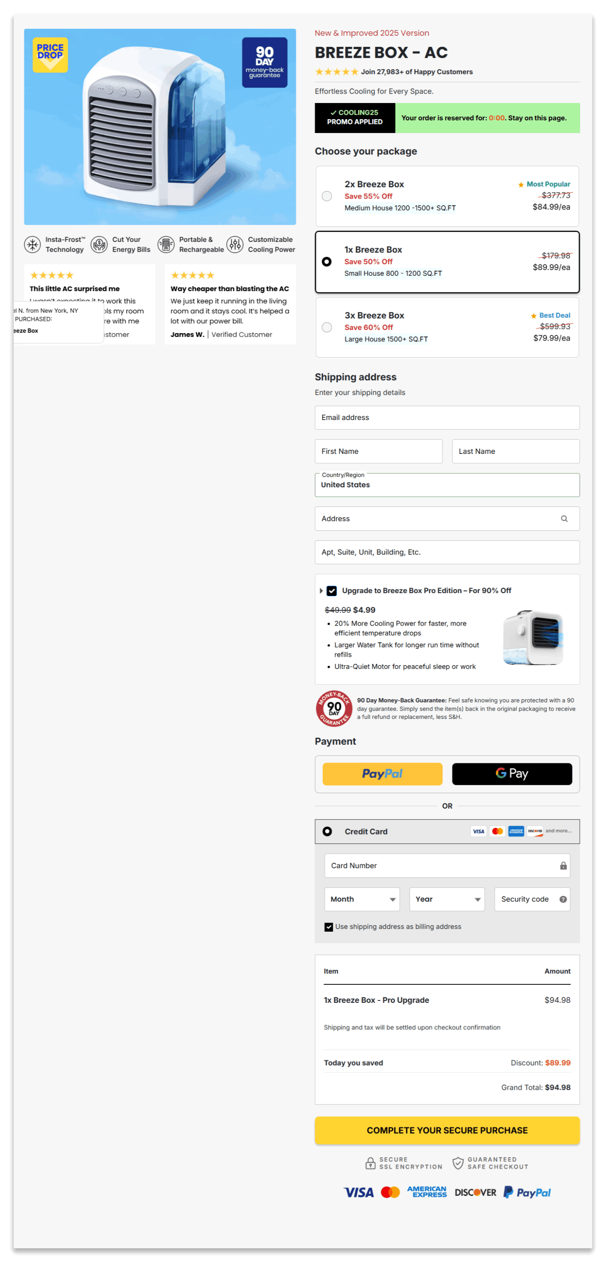Click the large VISA logo in footer
606x1262 pixels.
coord(359,1192)
